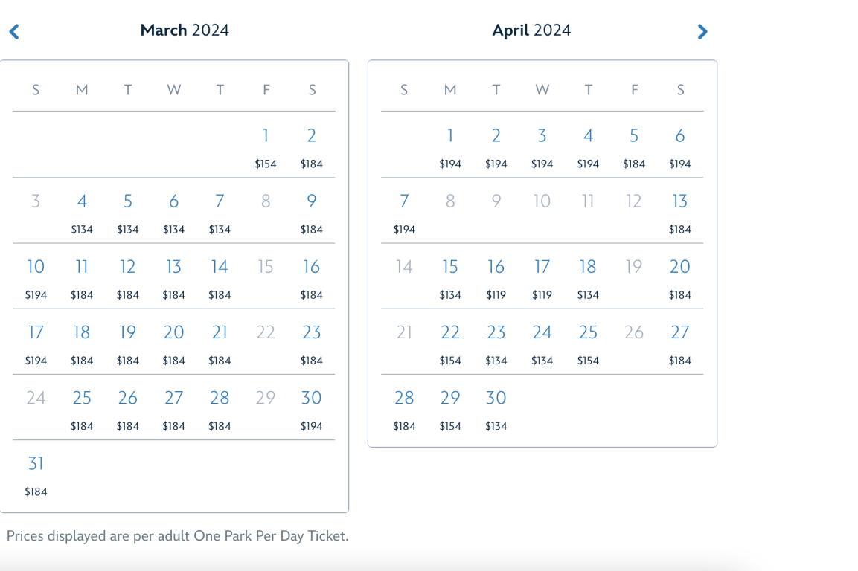Pick March 9 date for $184
This screenshot has width=858, height=571.
tap(312, 201)
